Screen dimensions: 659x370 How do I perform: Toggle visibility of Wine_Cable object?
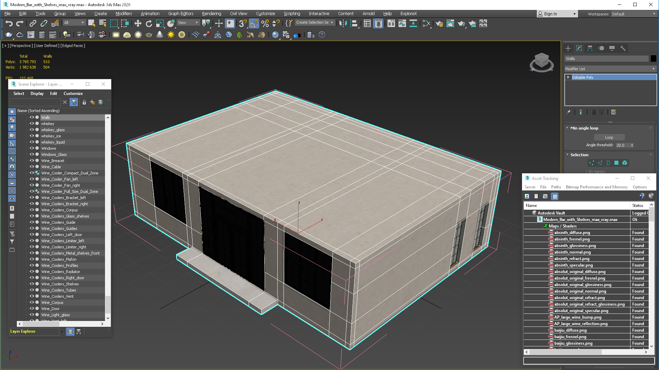coord(32,167)
